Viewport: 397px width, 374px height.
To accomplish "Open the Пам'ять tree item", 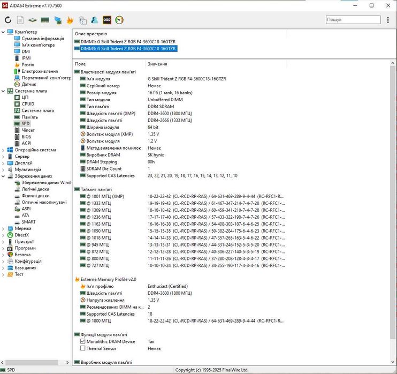I will click(29, 117).
